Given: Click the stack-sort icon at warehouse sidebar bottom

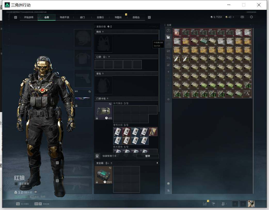Looking at the screenshot, I should [x=168, y=183].
